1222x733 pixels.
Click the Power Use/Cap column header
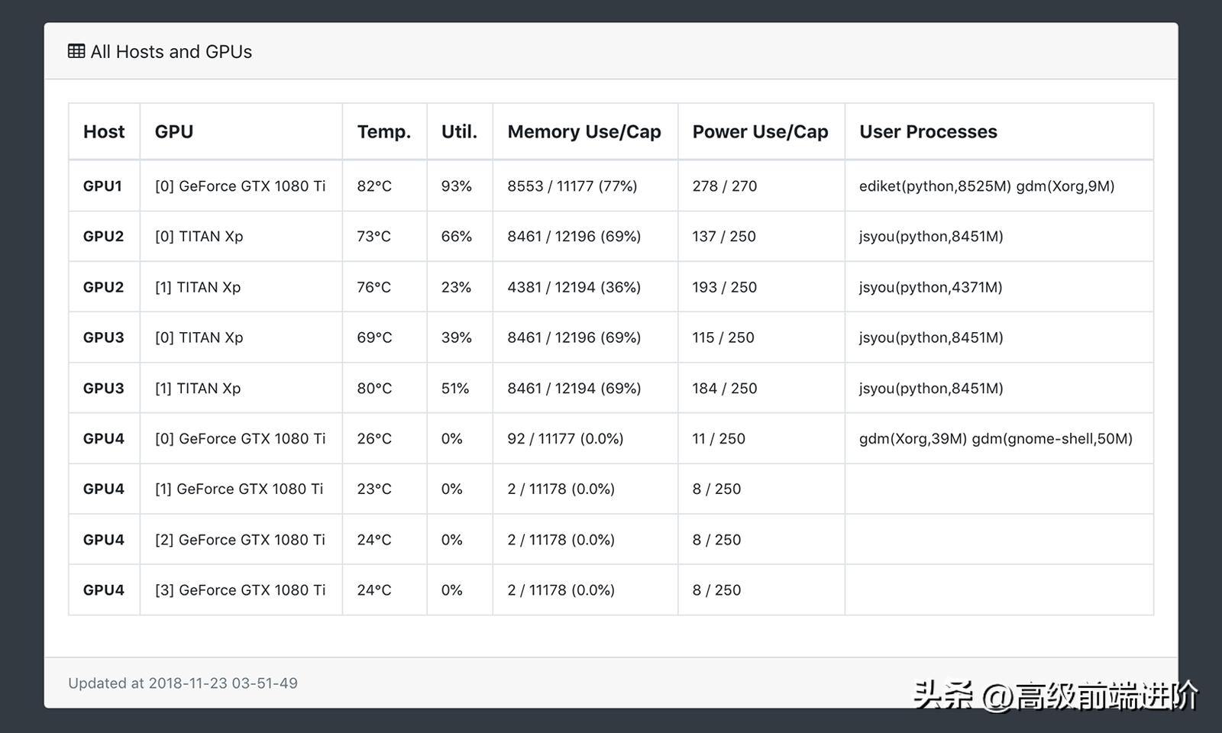tap(760, 131)
